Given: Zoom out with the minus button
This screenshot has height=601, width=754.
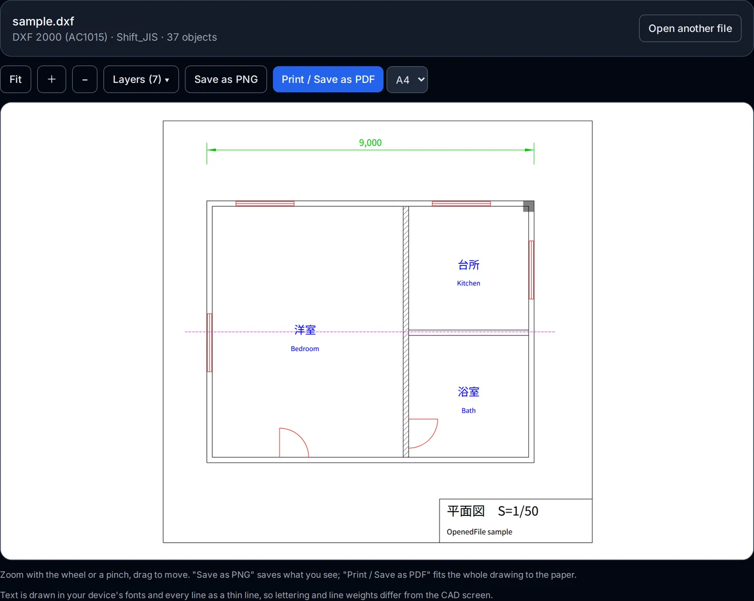Looking at the screenshot, I should (85, 79).
